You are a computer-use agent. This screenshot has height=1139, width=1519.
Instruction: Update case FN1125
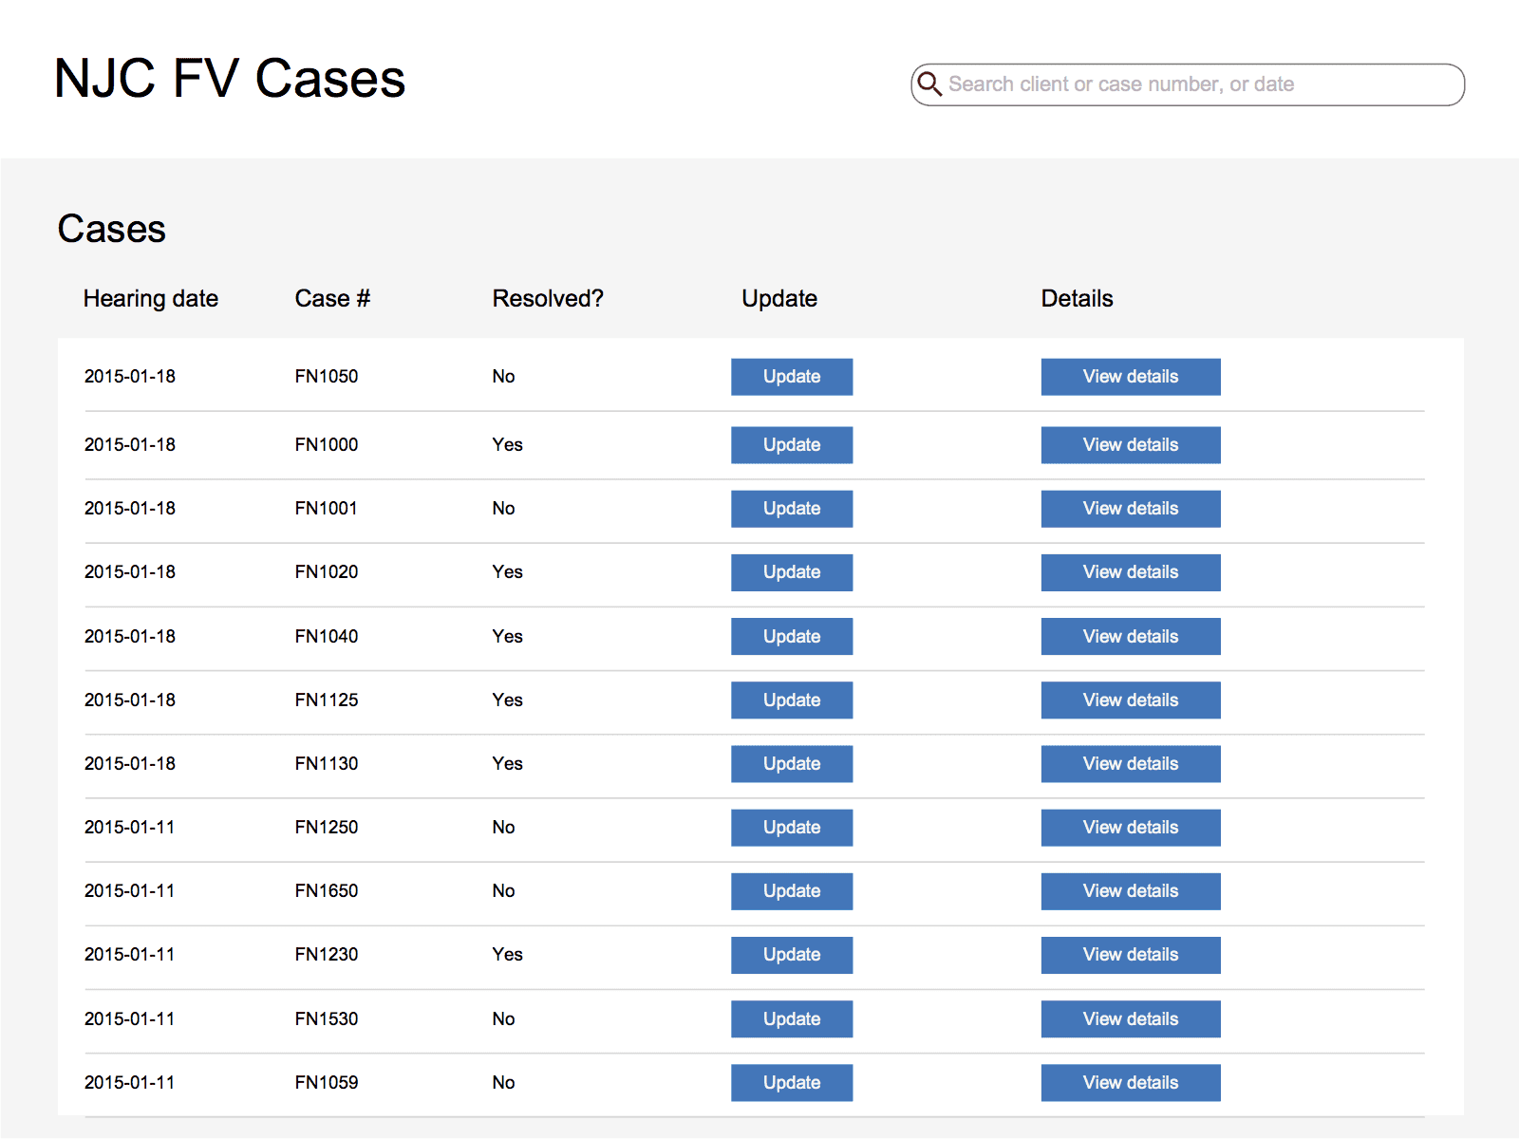pos(792,700)
